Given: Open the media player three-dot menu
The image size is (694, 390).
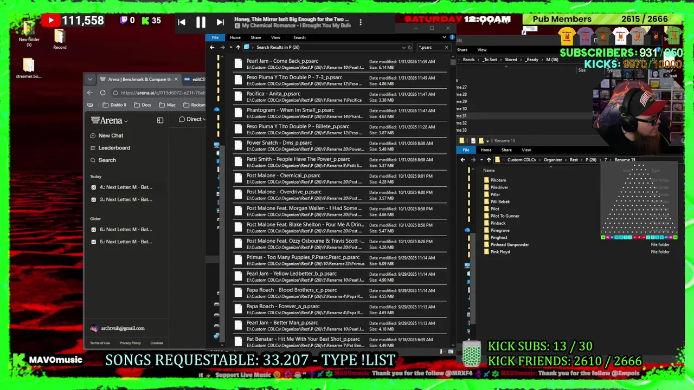Looking at the screenshot, I should click(361, 22).
